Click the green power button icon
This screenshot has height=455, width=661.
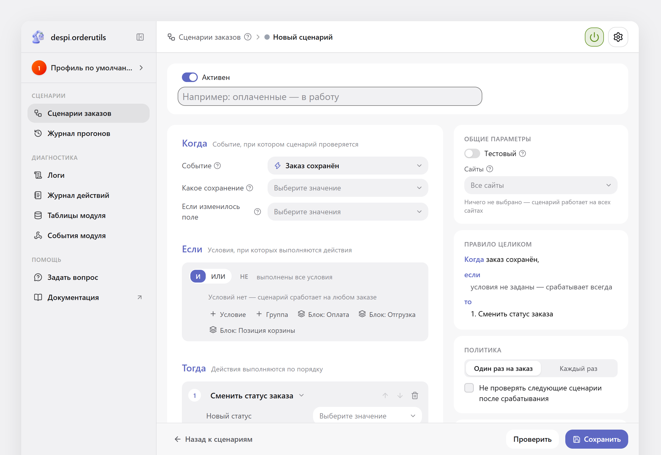(594, 37)
